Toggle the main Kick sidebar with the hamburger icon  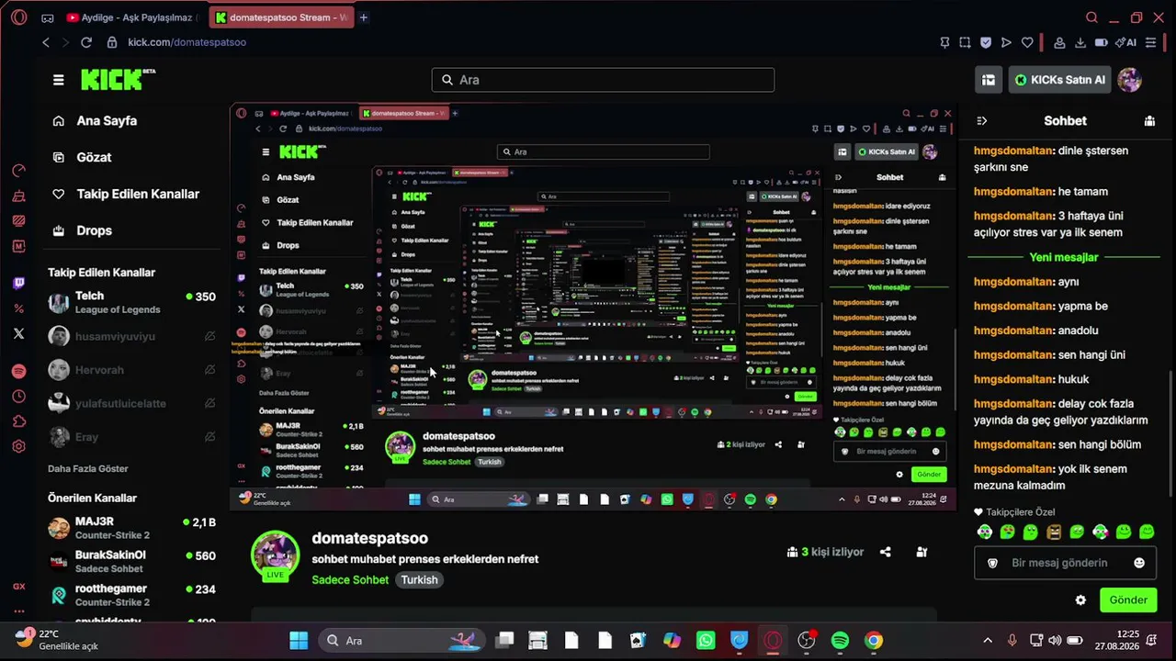[x=59, y=80]
